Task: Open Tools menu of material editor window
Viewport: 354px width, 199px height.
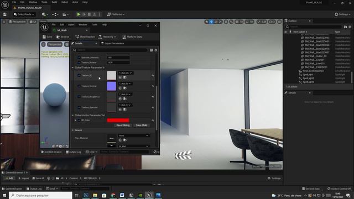Action: (x=95, y=24)
